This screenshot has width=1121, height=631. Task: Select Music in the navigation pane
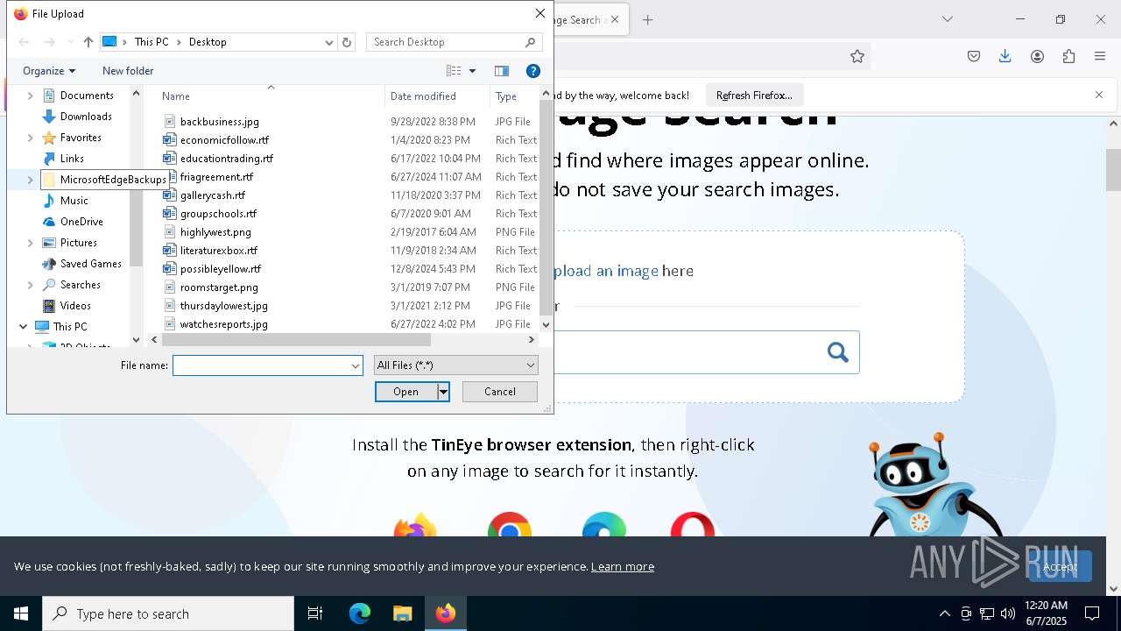tap(74, 201)
